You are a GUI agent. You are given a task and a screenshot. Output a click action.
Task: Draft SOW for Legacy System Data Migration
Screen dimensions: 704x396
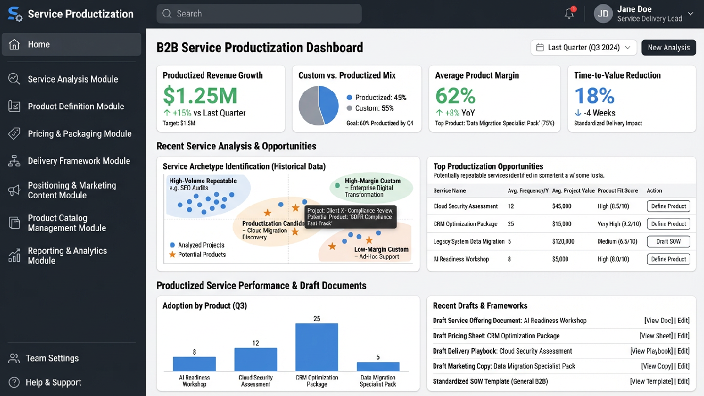[x=668, y=241]
